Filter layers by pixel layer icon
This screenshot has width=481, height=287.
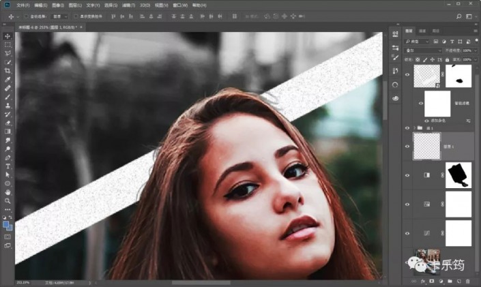[436, 42]
